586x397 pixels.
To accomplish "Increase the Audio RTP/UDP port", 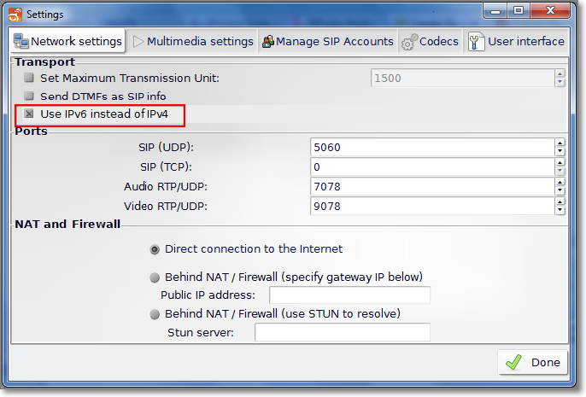I will (560, 182).
